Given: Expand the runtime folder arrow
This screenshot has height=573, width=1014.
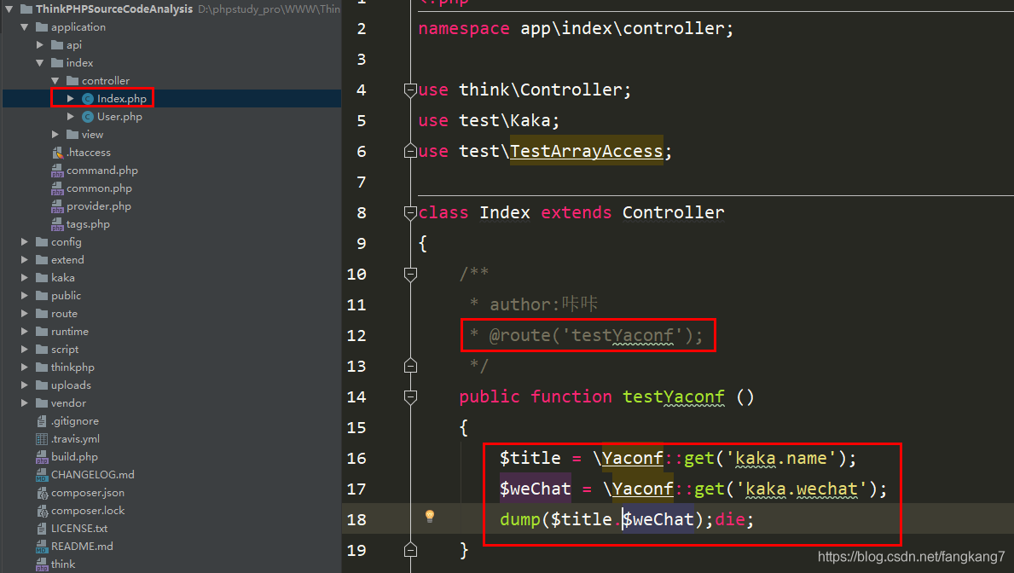Looking at the screenshot, I should point(25,331).
